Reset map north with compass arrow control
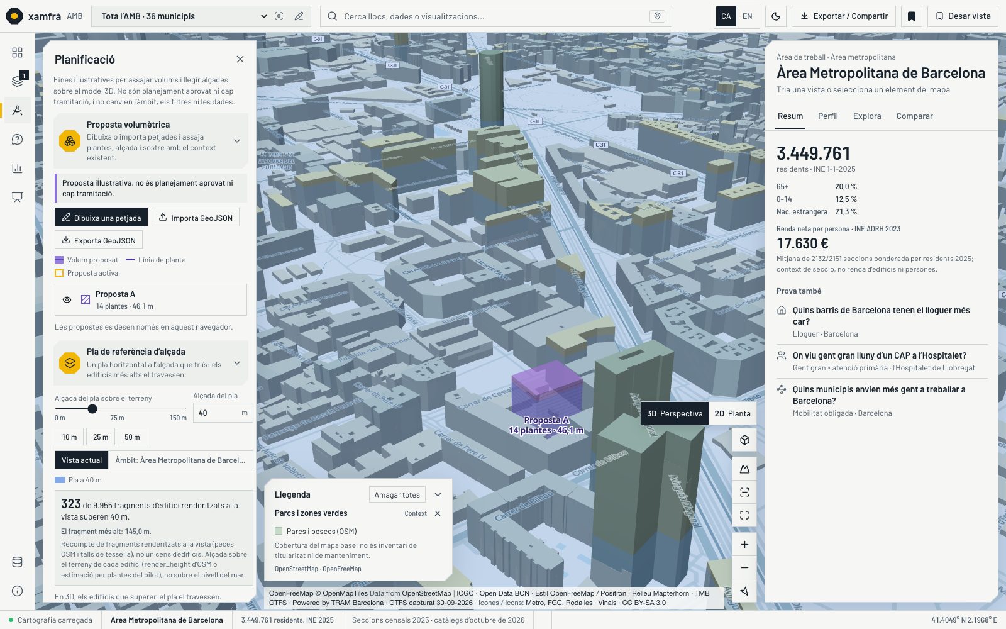This screenshot has width=1006, height=629. pos(744,591)
